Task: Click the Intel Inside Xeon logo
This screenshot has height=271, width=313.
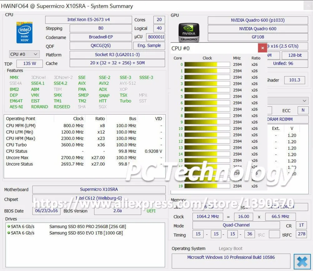Action: 24,32
